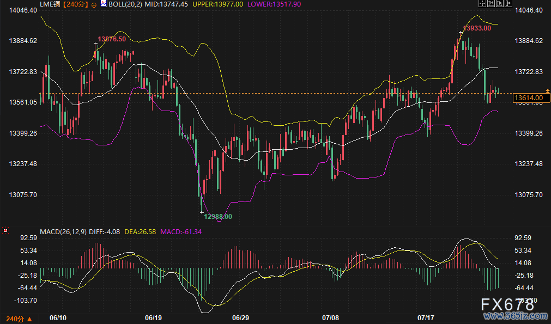This screenshot has height=324, width=551.
Task: Click the 13075.70 label on right price axis
Action: pyautogui.click(x=529, y=194)
